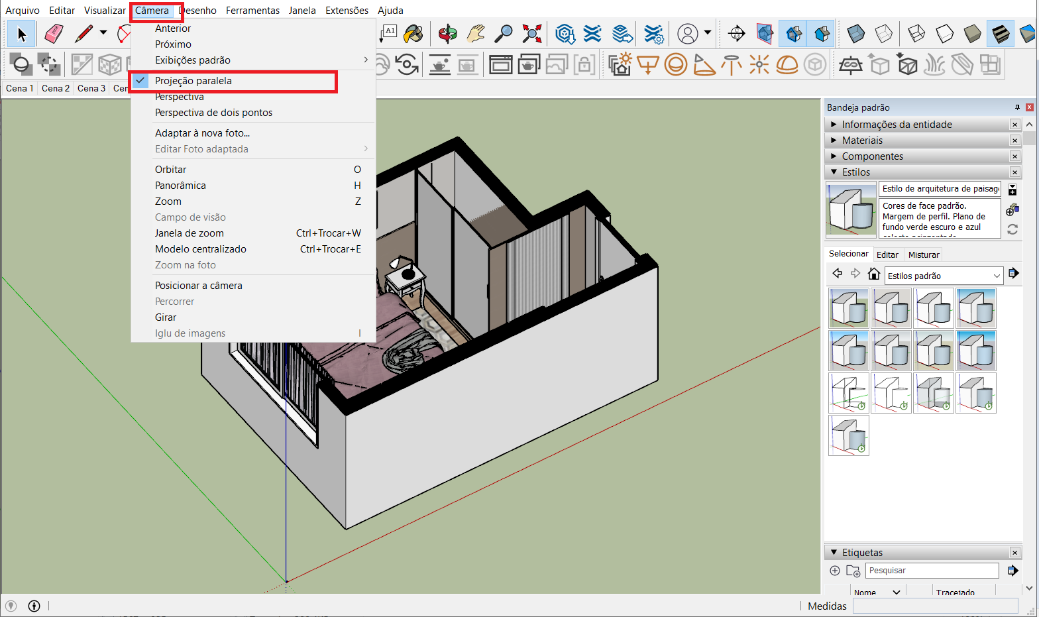Screen dimensions: 1039x617
Task: Choose Posicionar a câmera
Action: 253,286
